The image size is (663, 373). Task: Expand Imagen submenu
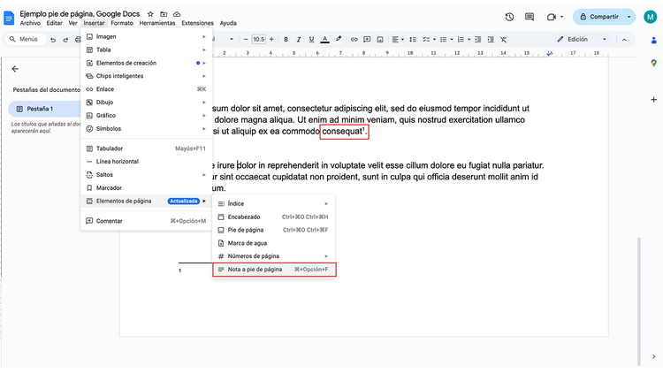coord(146,37)
